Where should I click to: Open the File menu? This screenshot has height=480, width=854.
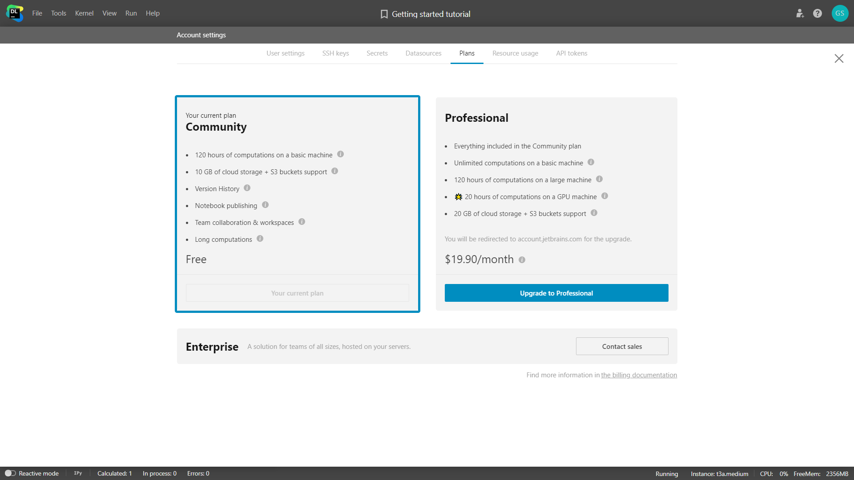[x=36, y=13]
